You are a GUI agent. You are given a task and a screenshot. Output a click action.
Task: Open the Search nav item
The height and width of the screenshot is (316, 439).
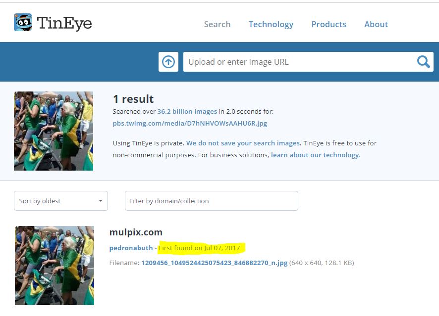click(217, 24)
